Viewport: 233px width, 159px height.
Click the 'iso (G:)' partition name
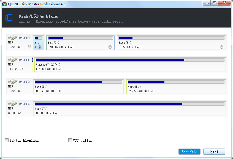coord(54,43)
